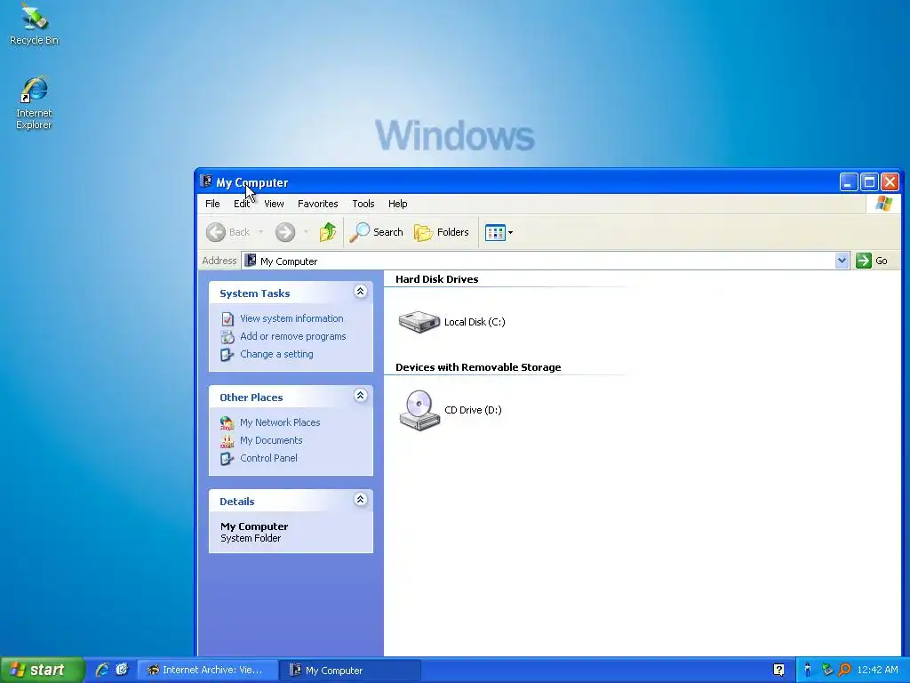
Task: Click the Windows flag logo in menu bar
Action: pyautogui.click(x=884, y=204)
